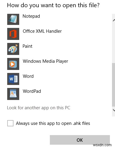The width and height of the screenshot is (115, 148).
Task: Confirm with the OK button
Action: click(80, 140)
